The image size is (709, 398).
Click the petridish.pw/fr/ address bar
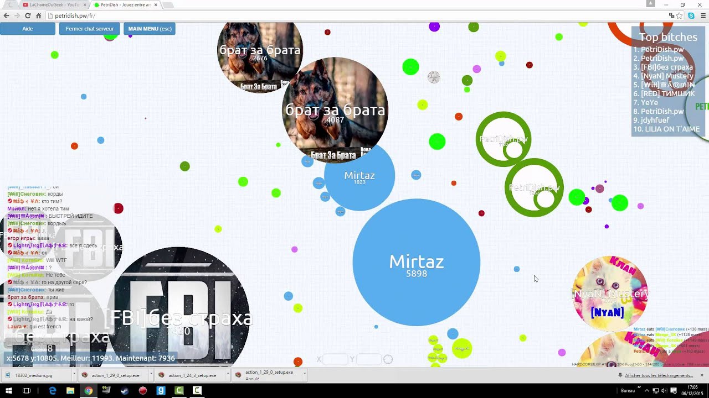click(x=354, y=15)
